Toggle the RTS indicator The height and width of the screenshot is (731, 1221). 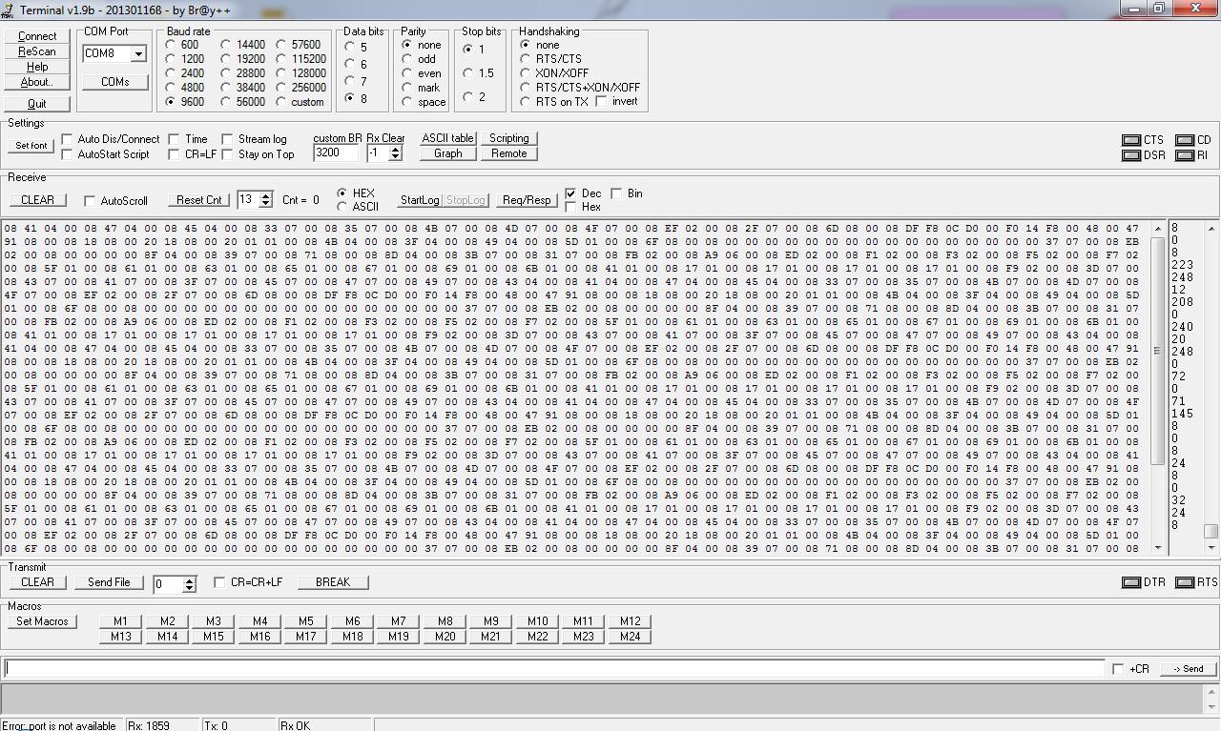click(x=1185, y=582)
